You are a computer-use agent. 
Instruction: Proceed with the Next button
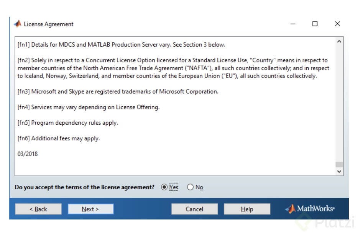coord(90,209)
